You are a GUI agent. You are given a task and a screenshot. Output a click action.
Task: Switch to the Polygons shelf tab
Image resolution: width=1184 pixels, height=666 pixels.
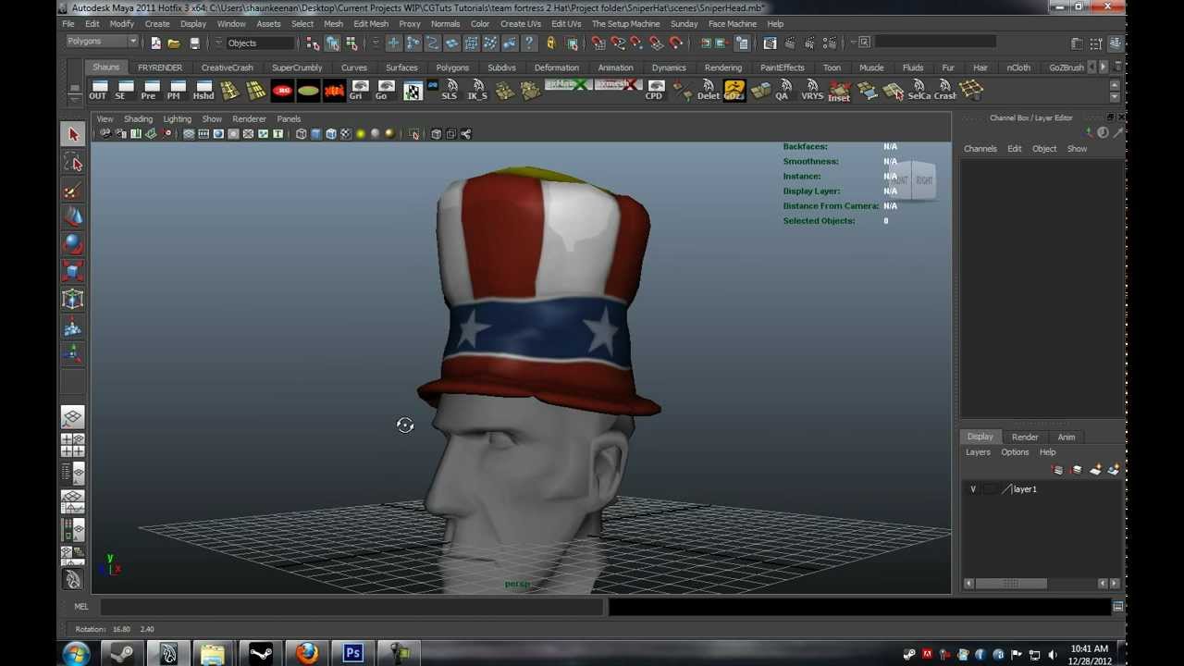click(452, 68)
